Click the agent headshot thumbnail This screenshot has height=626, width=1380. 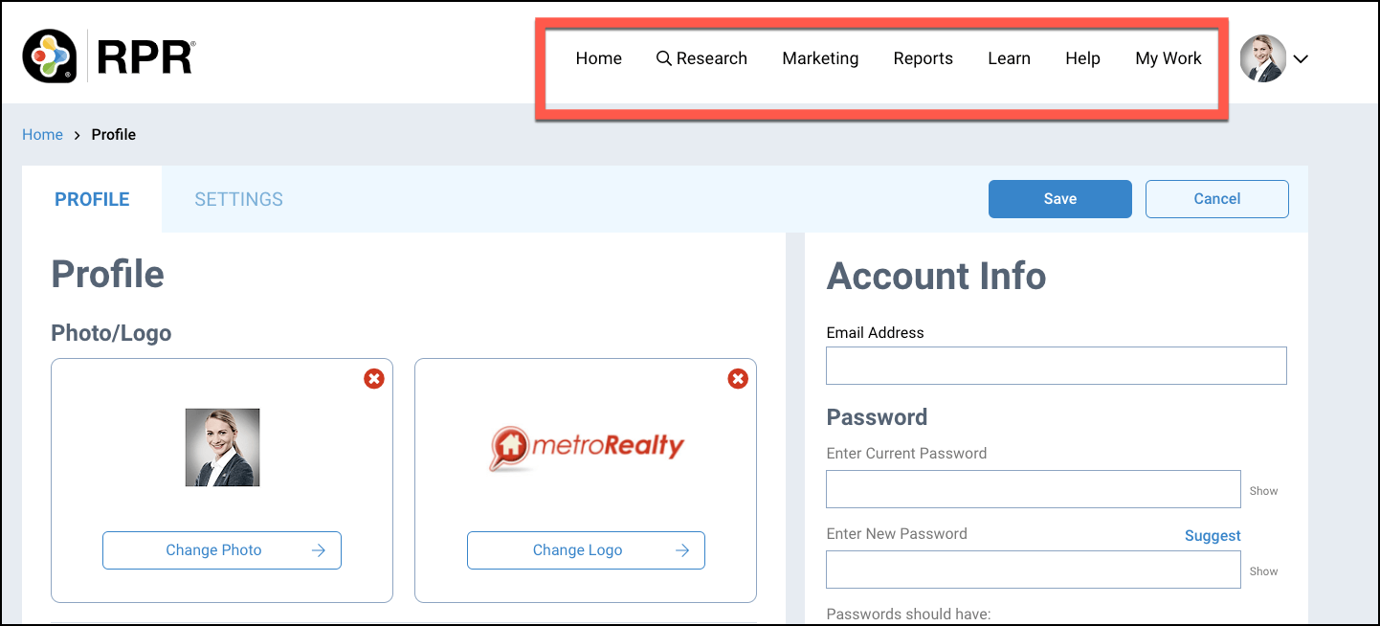pyautogui.click(x=222, y=447)
